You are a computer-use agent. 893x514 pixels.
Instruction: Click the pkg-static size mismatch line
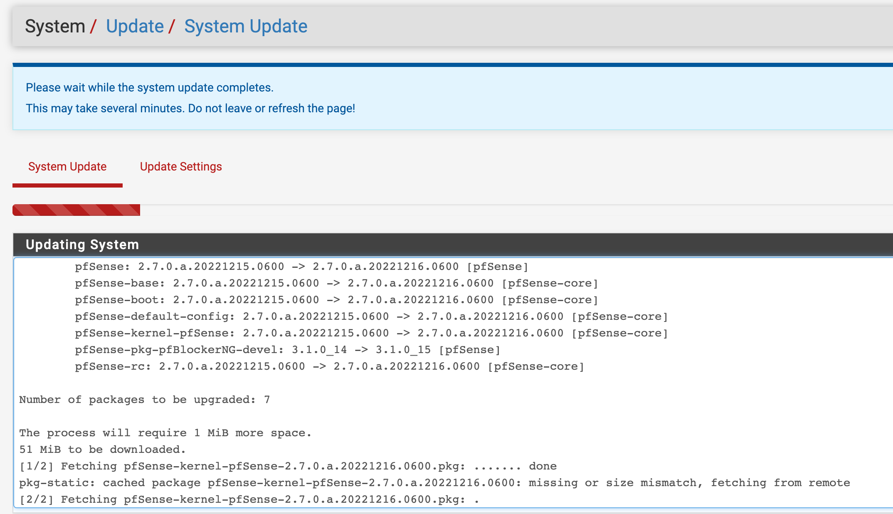click(x=434, y=483)
